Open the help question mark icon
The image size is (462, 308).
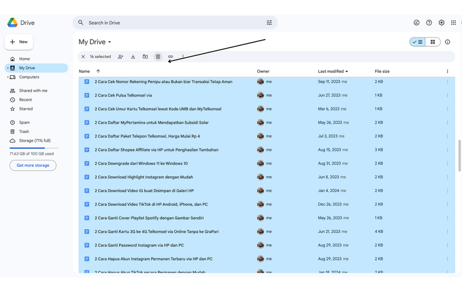coord(429,23)
